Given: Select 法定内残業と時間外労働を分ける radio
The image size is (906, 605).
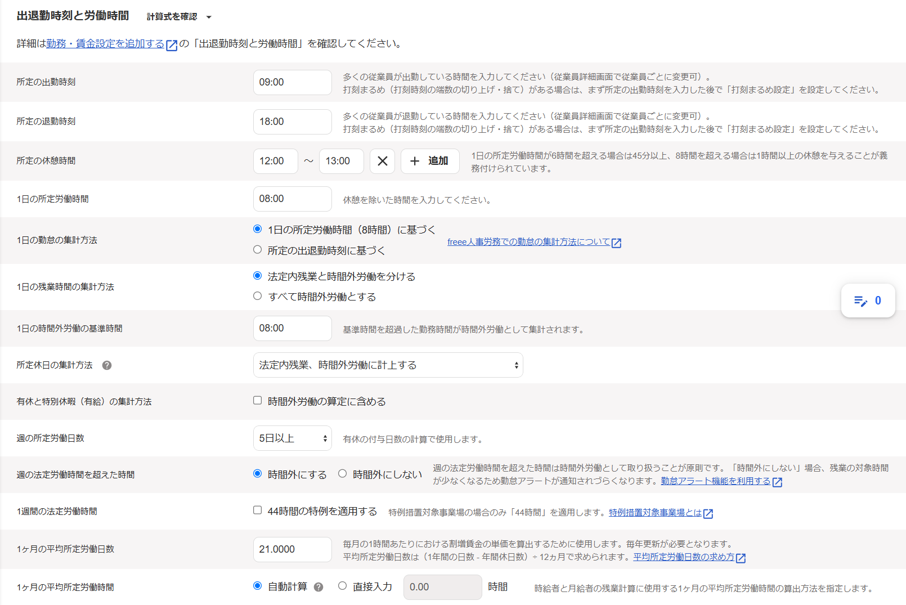Looking at the screenshot, I should (257, 276).
